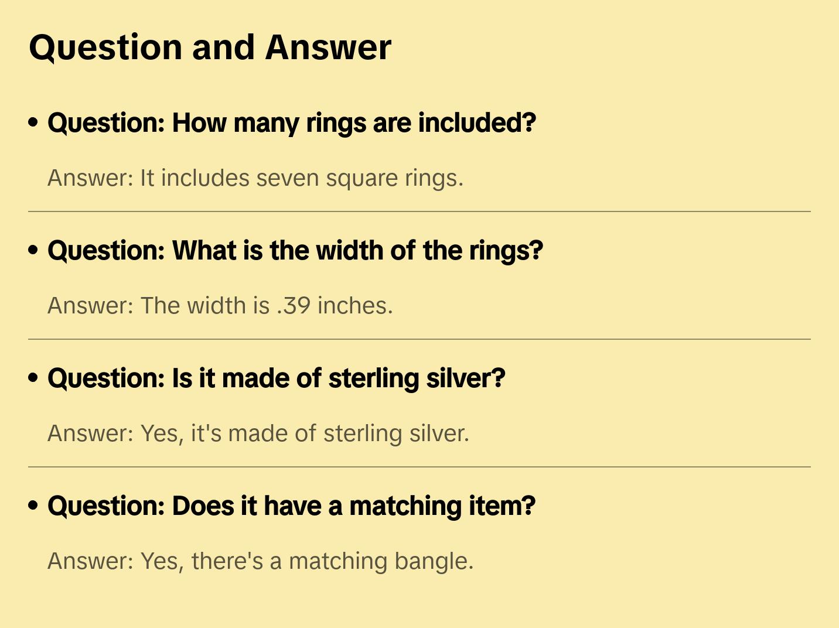Screen dimensions: 839x628
Task: Click the bullet beside the ring width question
Action: pyautogui.click(x=33, y=250)
